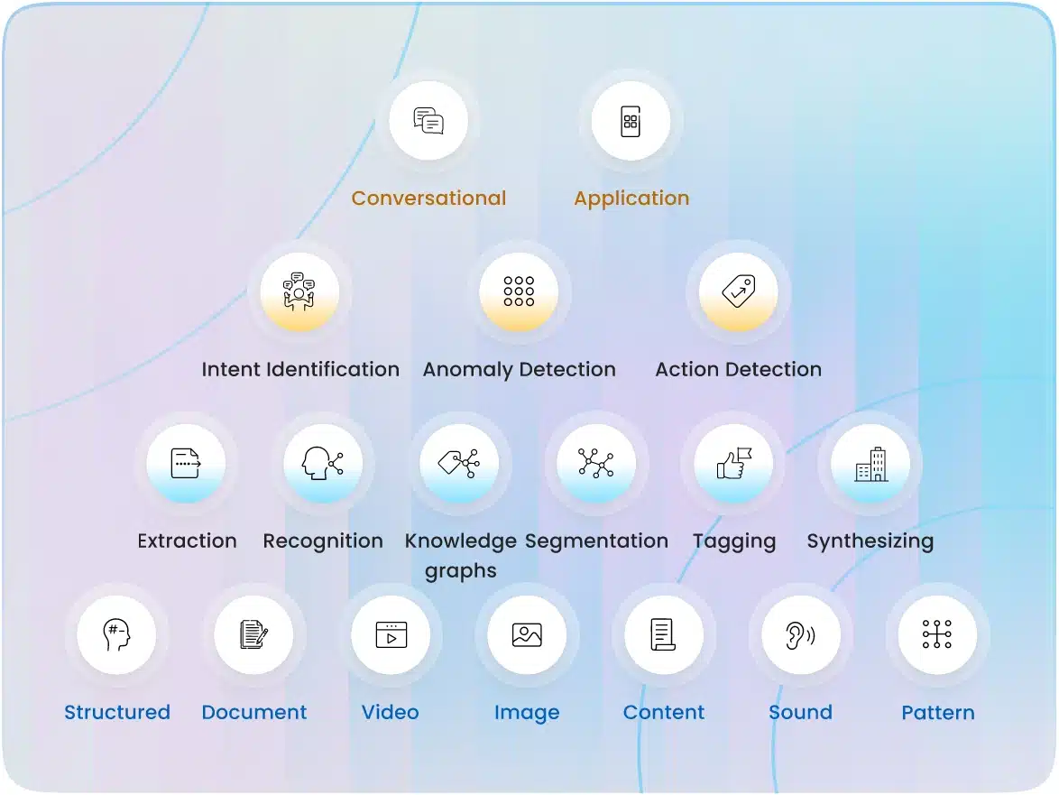
Task: Select the Segmentation network nodes icon
Action: coord(596,463)
